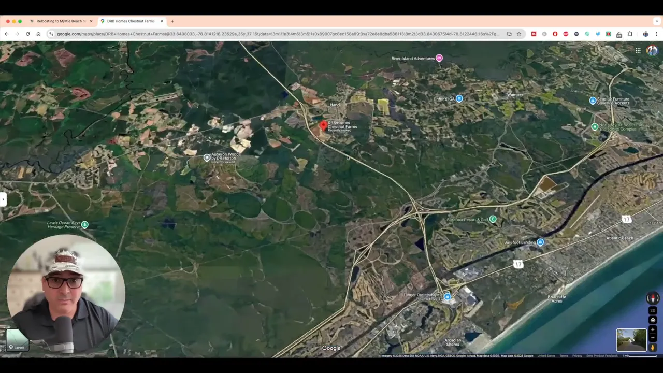The image size is (663, 373).
Task: Select the Barefoot Landing marker
Action: click(x=540, y=242)
